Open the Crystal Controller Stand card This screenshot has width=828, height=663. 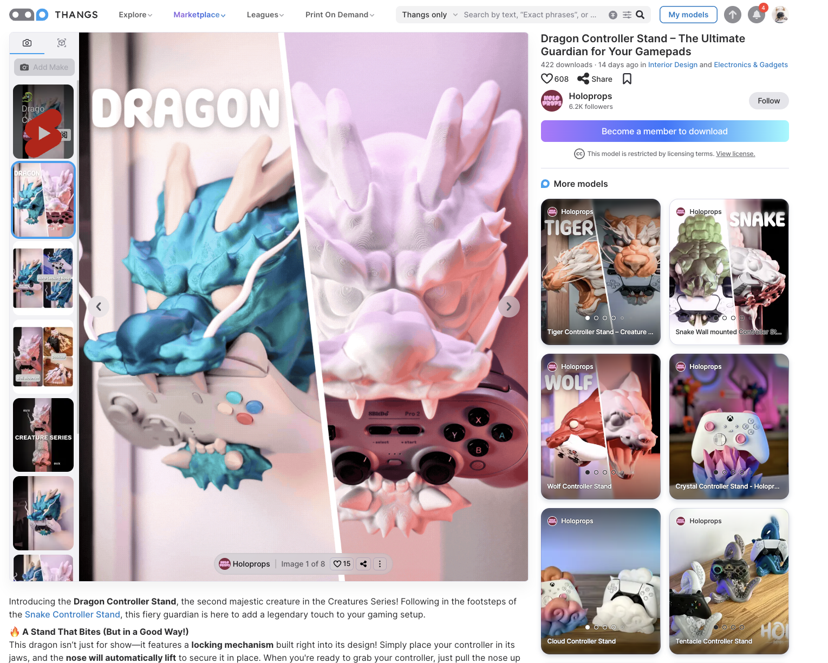(729, 426)
